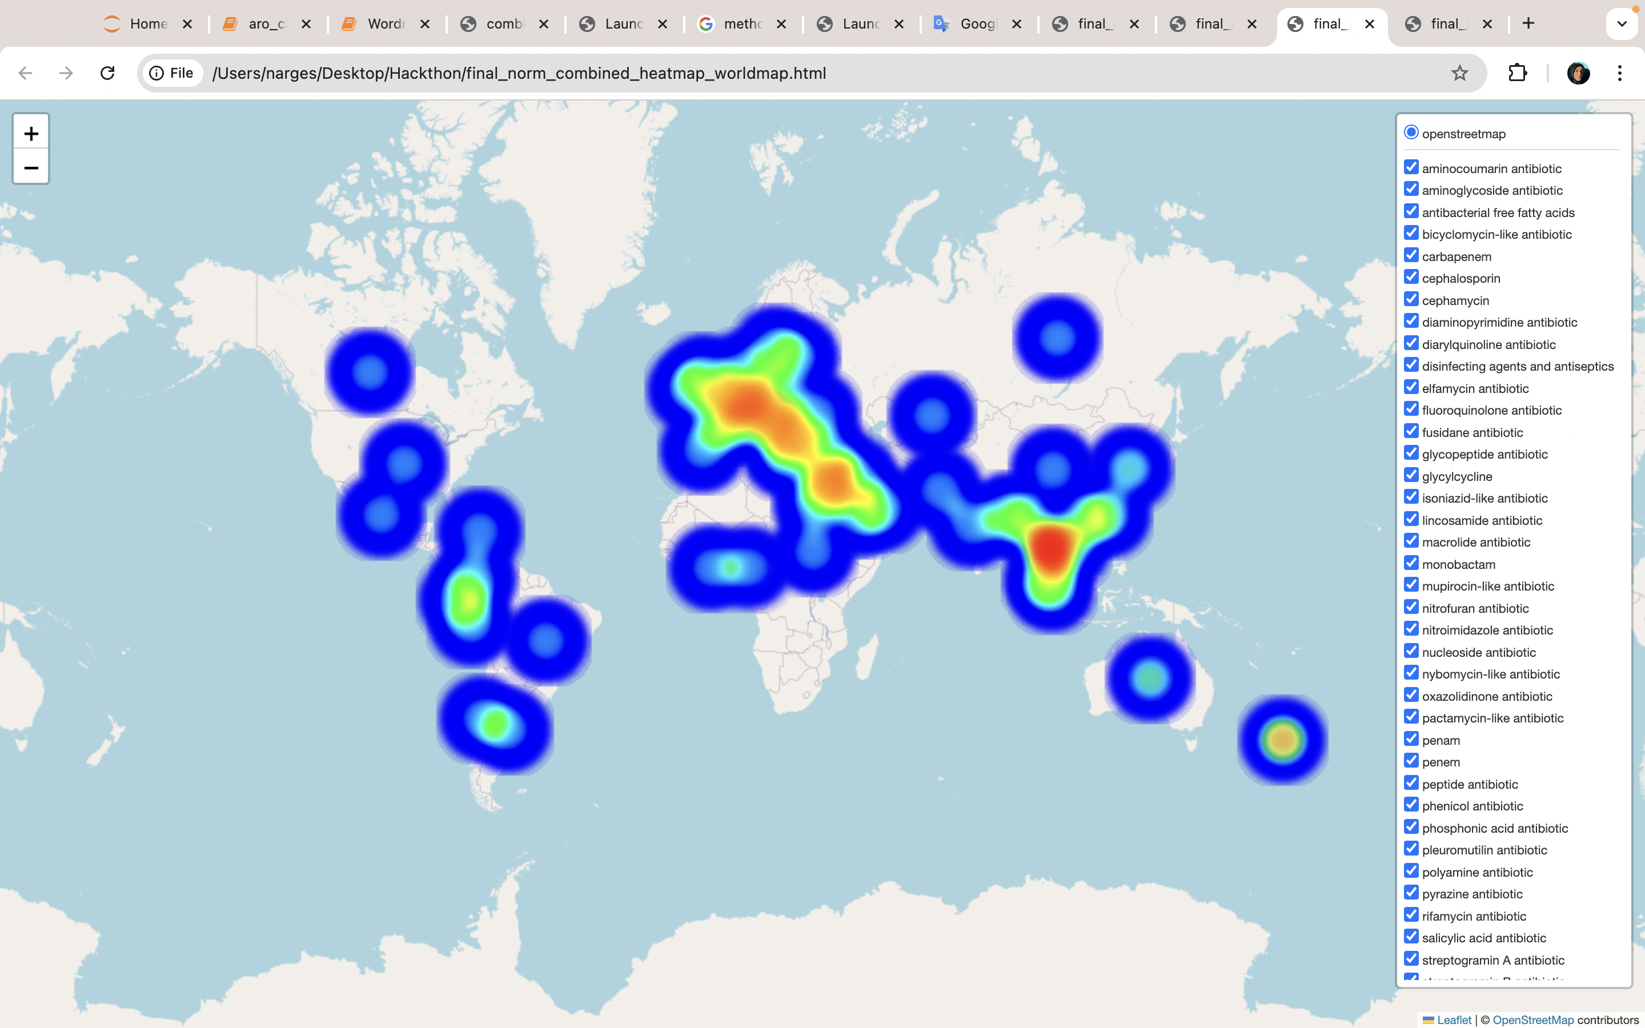Zoom in on the map
This screenshot has width=1645, height=1028.
click(31, 133)
